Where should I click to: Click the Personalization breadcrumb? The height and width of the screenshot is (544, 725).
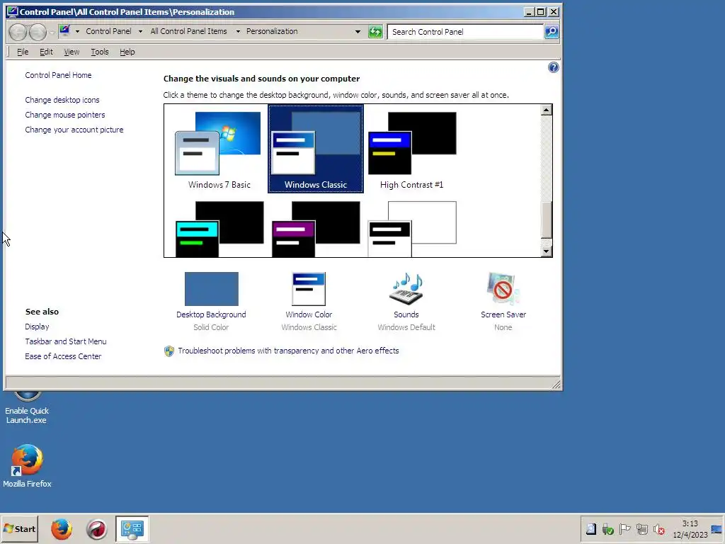click(x=272, y=31)
